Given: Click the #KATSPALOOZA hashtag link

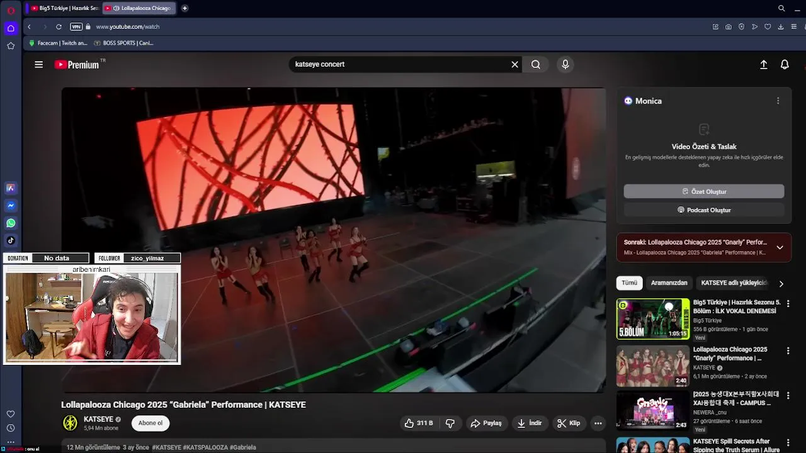Looking at the screenshot, I should [205, 447].
